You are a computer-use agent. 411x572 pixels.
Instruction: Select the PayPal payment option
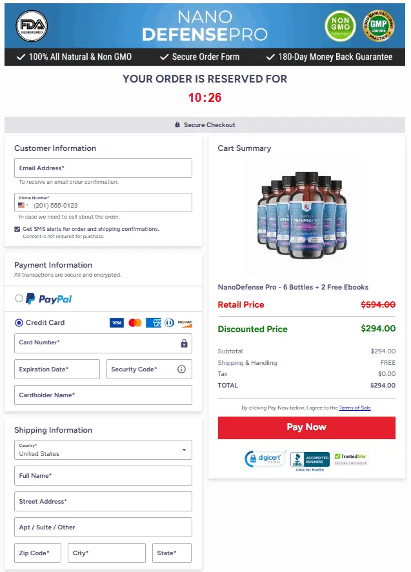tap(19, 299)
